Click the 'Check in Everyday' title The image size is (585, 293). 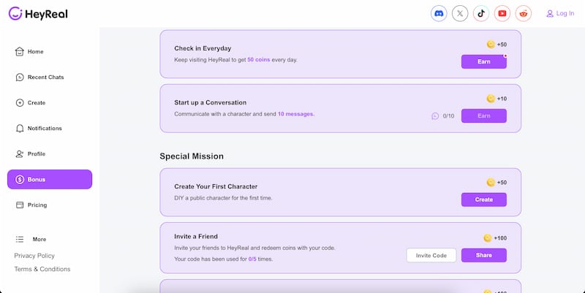click(x=203, y=48)
